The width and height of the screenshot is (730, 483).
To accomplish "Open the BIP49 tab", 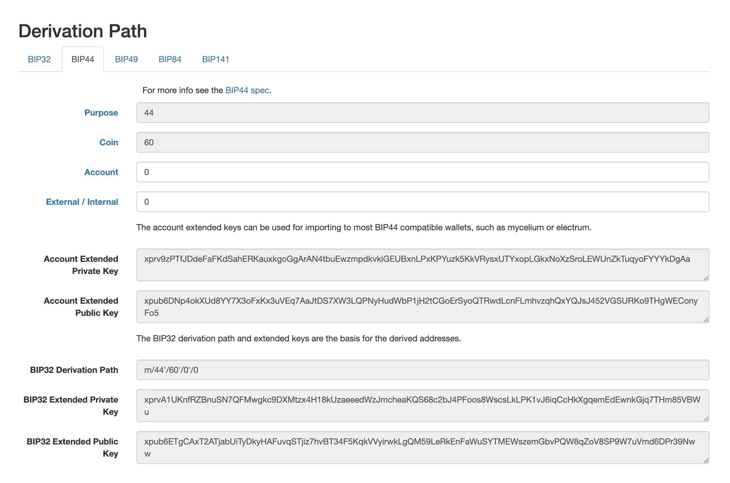I will coord(126,59).
